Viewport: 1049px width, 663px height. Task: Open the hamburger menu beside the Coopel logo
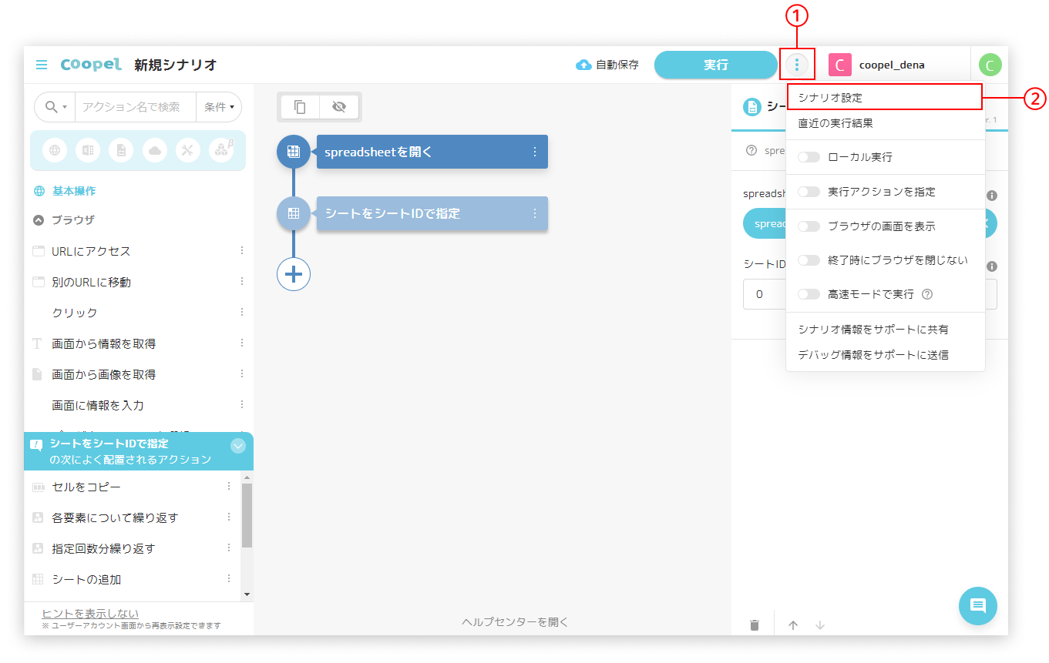click(x=42, y=65)
